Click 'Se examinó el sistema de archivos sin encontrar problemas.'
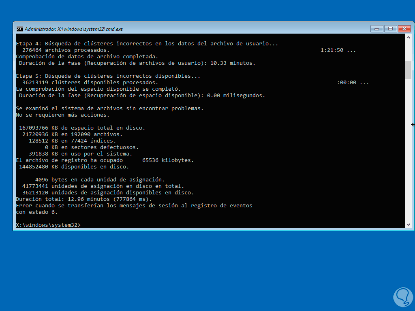Screen dimensions: 415x311 (x=109, y=109)
